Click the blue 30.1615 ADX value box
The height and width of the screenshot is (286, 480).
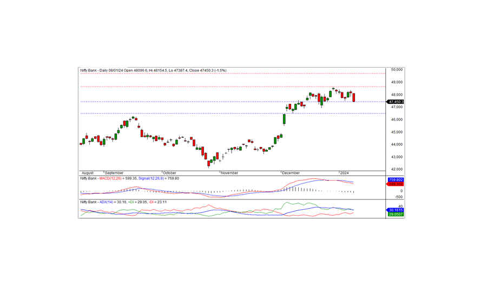pyautogui.click(x=395, y=210)
